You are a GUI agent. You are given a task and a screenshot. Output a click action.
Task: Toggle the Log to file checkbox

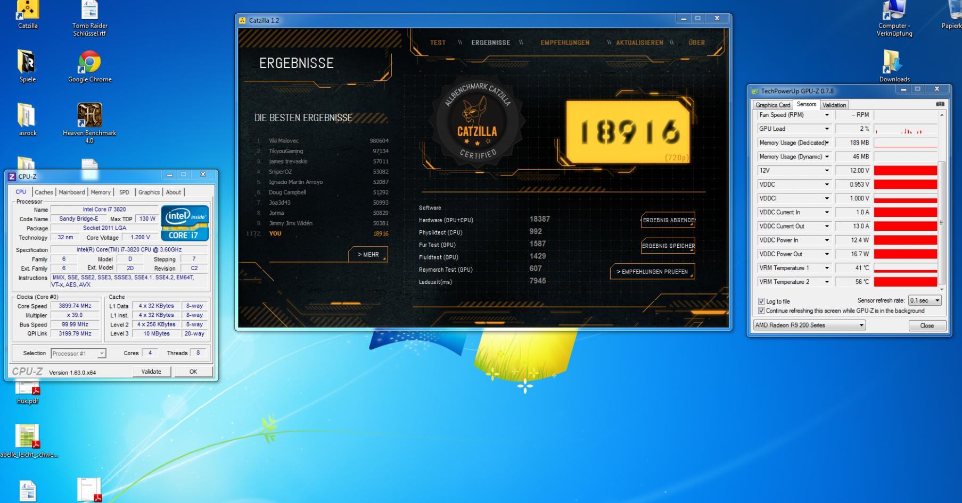(761, 301)
